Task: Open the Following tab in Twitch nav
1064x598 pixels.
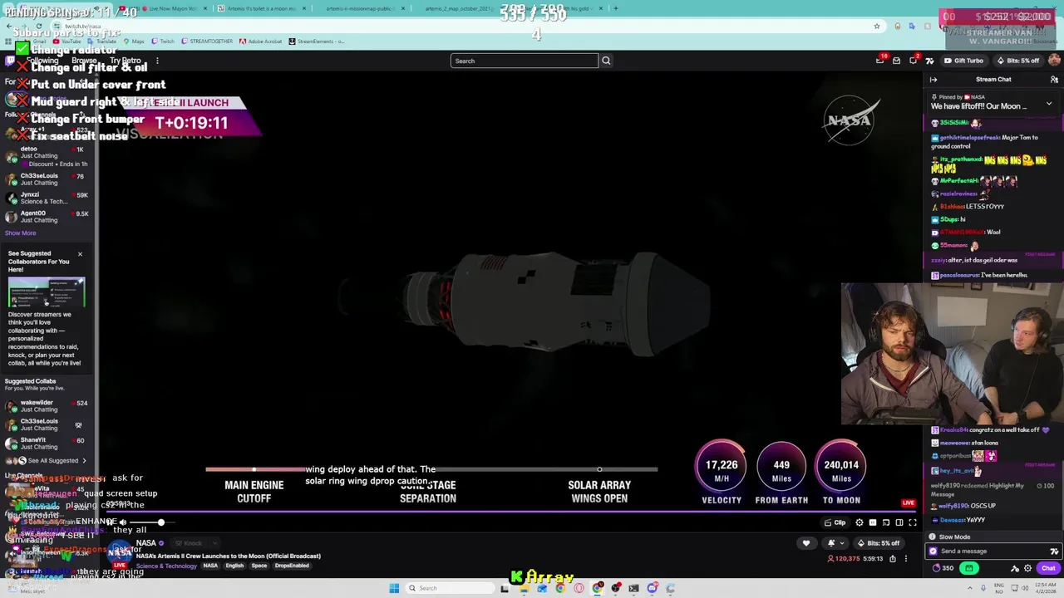Action: click(x=42, y=61)
